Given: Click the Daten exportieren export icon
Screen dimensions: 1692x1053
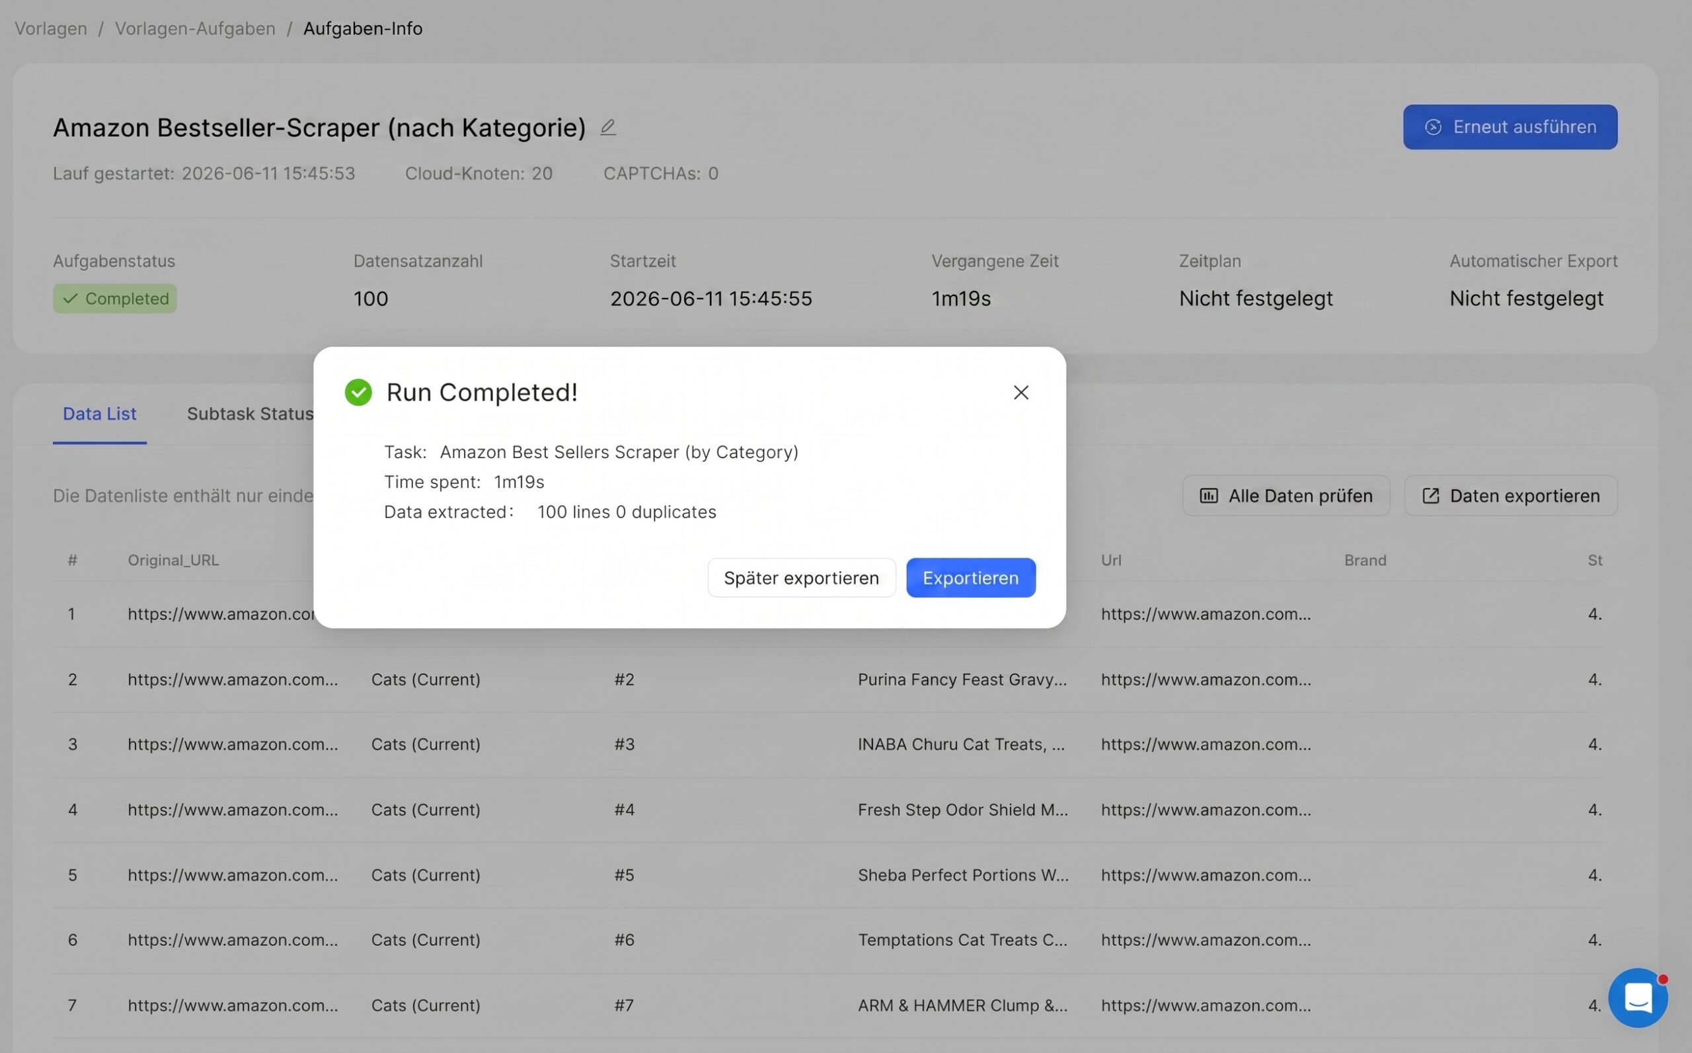Looking at the screenshot, I should click(x=1430, y=496).
